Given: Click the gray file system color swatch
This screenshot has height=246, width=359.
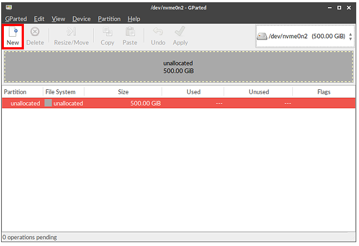Looking at the screenshot, I should point(48,103).
